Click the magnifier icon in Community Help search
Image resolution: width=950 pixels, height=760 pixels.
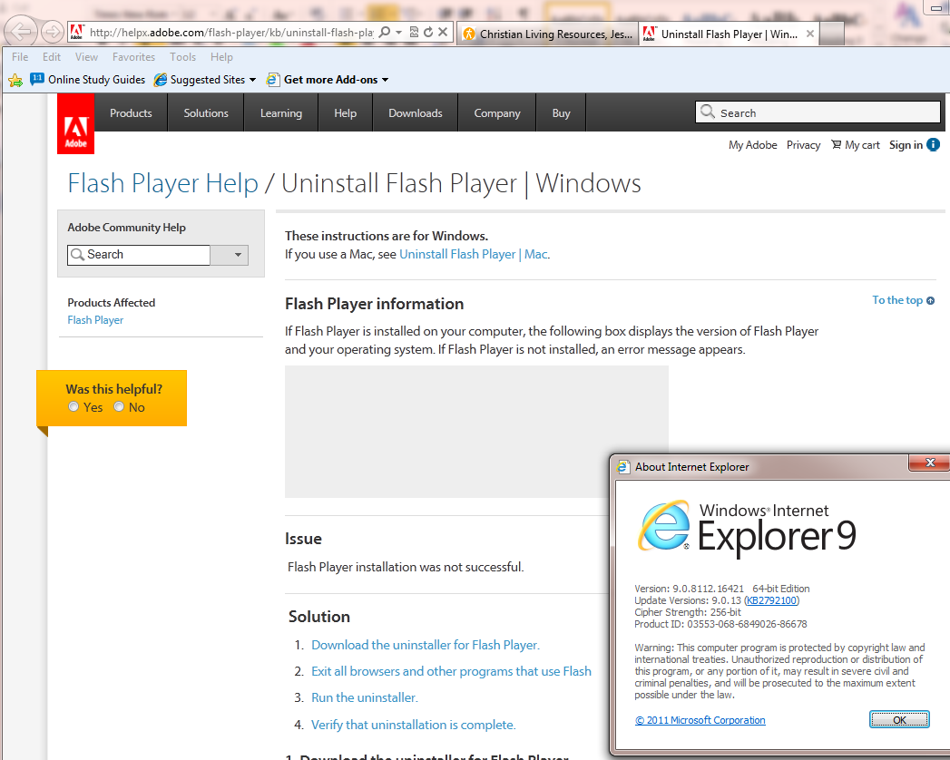point(77,255)
